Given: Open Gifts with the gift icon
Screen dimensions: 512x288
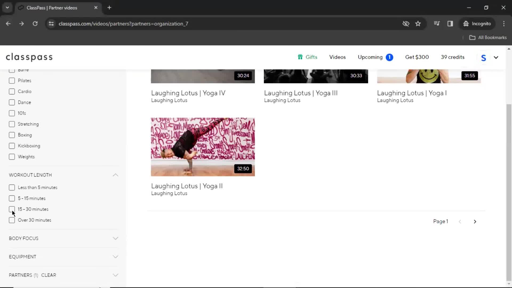Looking at the screenshot, I should (x=307, y=57).
